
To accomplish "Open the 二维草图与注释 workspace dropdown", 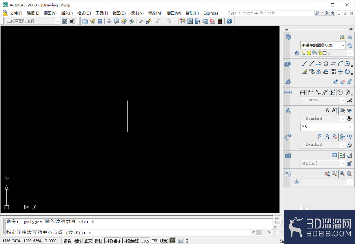I will [33, 21].
